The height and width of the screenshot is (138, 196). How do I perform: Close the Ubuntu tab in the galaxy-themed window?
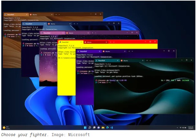[88, 33]
